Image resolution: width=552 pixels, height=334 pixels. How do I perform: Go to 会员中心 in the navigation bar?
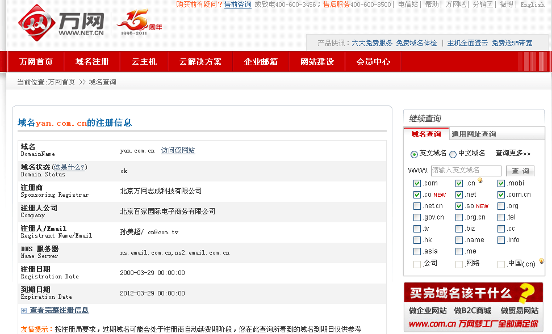coord(373,62)
